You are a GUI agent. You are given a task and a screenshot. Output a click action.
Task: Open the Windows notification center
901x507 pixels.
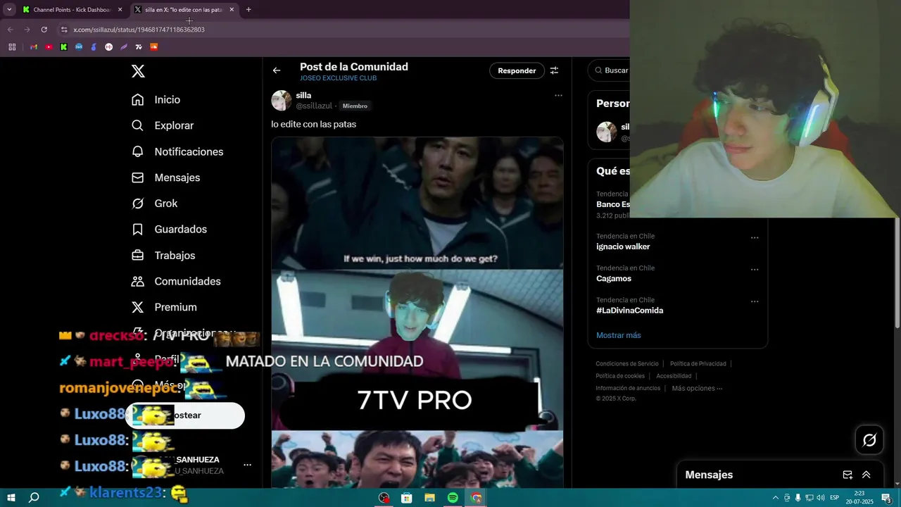[886, 498]
